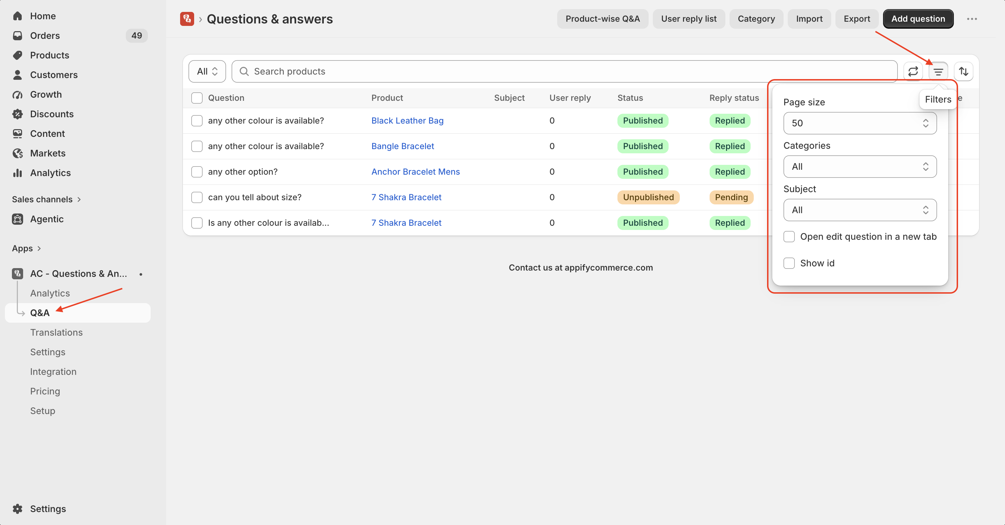The width and height of the screenshot is (1005, 525).
Task: Click the Import button
Action: [809, 19]
